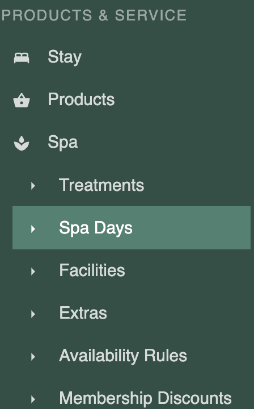Screen dimensions: 254x409
Task: Expand the Treatments submenu arrow
Action: pyautogui.click(x=33, y=186)
